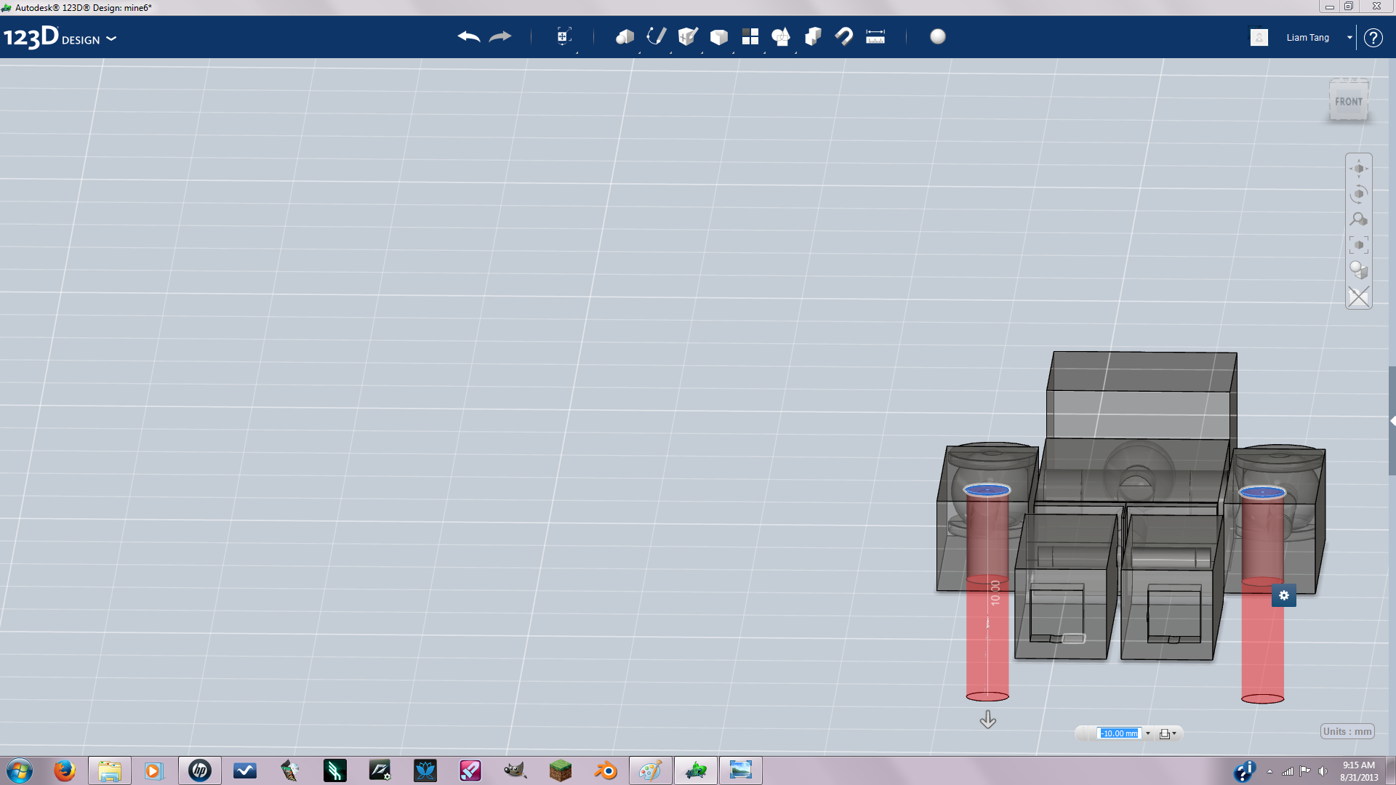The image size is (1396, 785).
Task: Open the Transform tool
Action: tap(563, 36)
